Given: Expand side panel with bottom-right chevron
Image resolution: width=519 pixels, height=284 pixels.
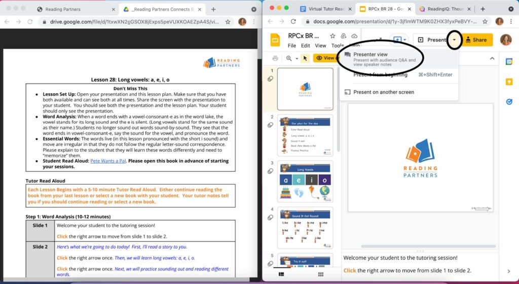Looking at the screenshot, I should 509,271.
